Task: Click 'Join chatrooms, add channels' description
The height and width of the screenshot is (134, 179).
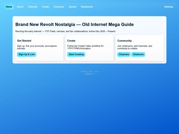Action: tap(135, 47)
